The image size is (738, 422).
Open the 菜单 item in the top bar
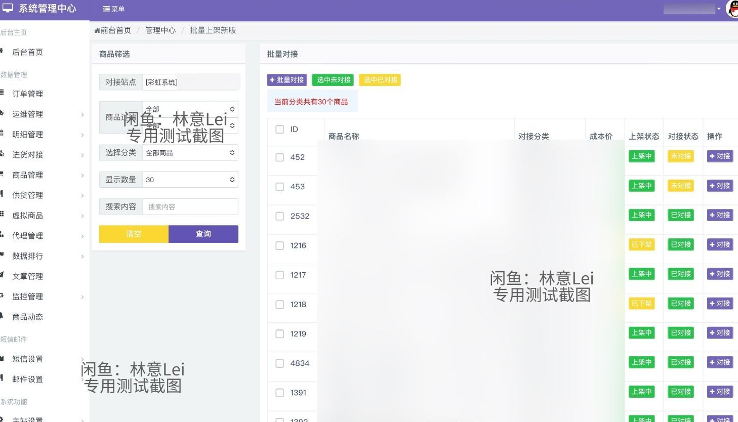[113, 8]
